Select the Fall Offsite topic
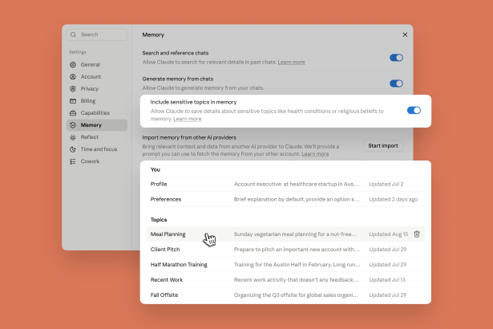Viewport: 493px width, 329px height. (x=285, y=295)
